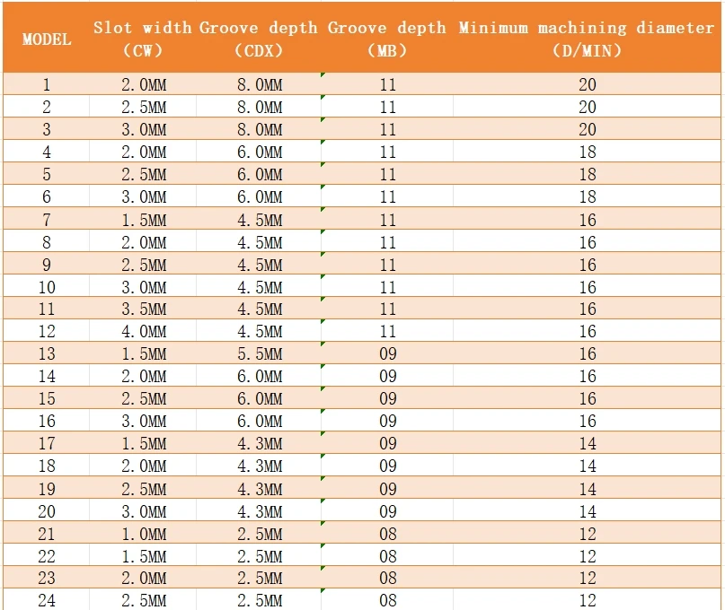Screen dimensions: 725x610
Task: Select slot width 3.5MM in model 11 row
Action: pos(144,309)
